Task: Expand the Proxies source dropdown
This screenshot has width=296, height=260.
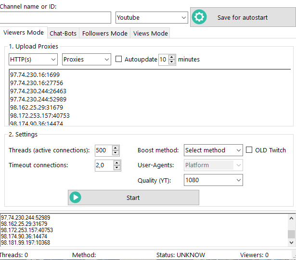Action: pyautogui.click(x=87, y=60)
